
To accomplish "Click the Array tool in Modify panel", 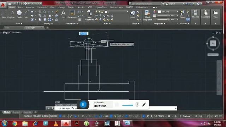I will click(49, 19).
